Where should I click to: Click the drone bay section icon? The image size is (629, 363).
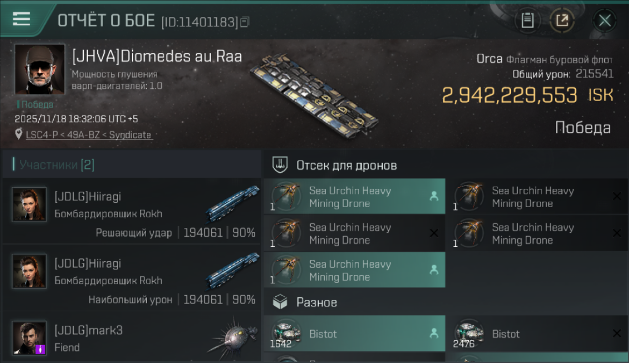tap(280, 165)
